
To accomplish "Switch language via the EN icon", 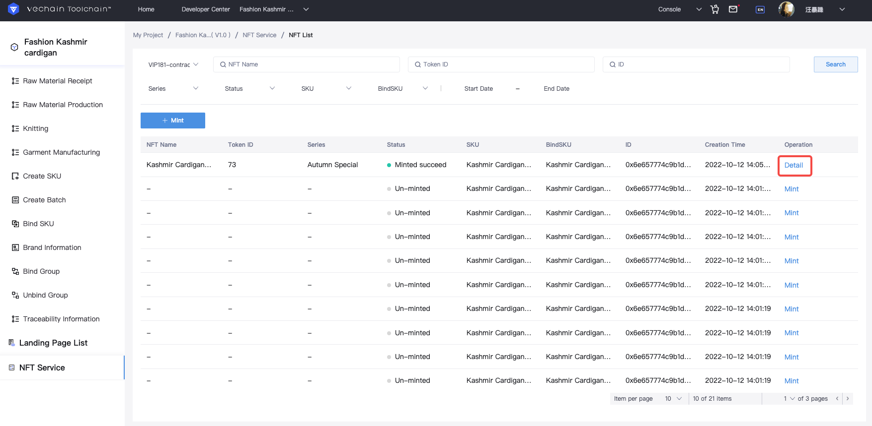I will pyautogui.click(x=760, y=9).
